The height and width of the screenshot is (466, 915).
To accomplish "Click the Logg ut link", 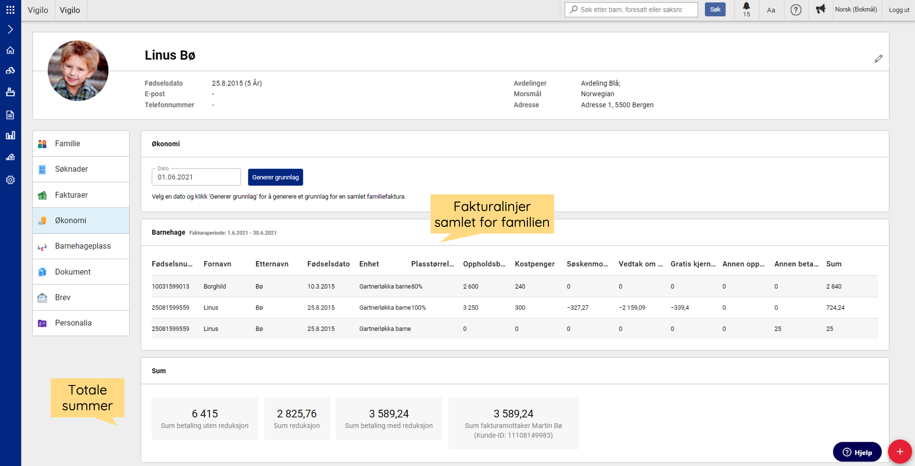I will point(899,10).
